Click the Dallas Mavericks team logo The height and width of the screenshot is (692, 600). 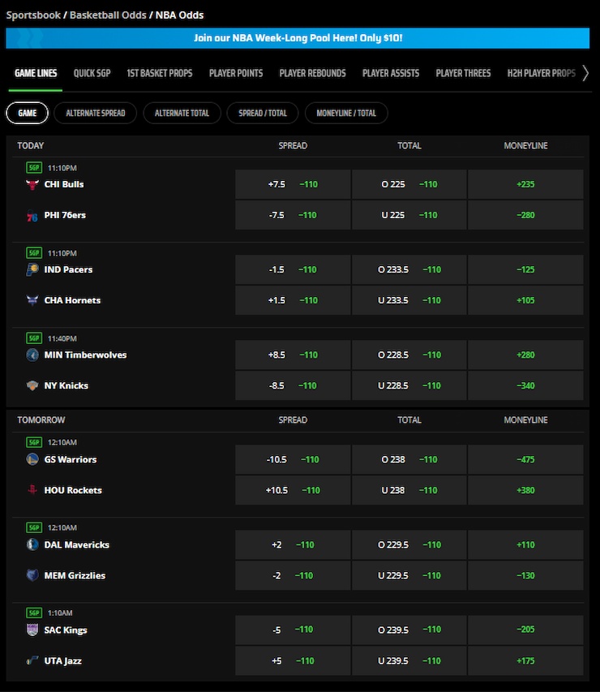tap(32, 544)
